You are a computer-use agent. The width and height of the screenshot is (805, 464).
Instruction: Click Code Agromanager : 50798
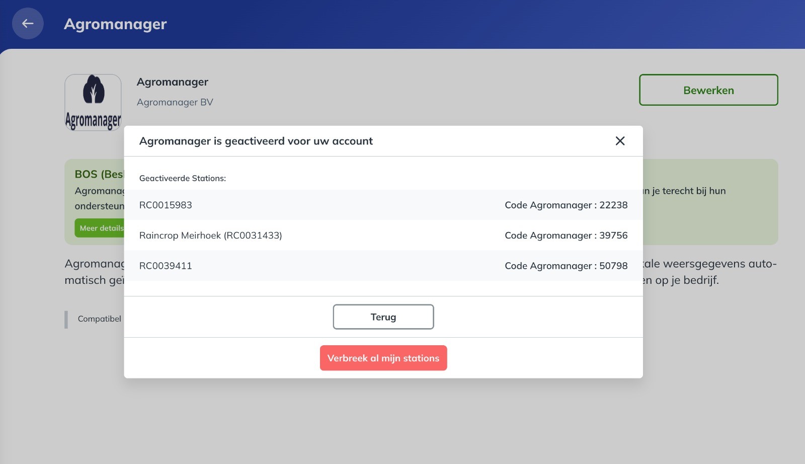pyautogui.click(x=566, y=266)
